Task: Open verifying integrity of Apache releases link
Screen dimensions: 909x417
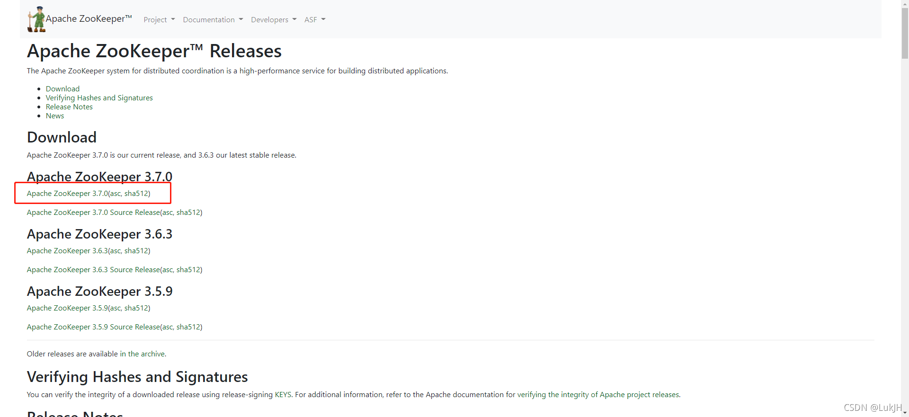Action: [x=598, y=394]
